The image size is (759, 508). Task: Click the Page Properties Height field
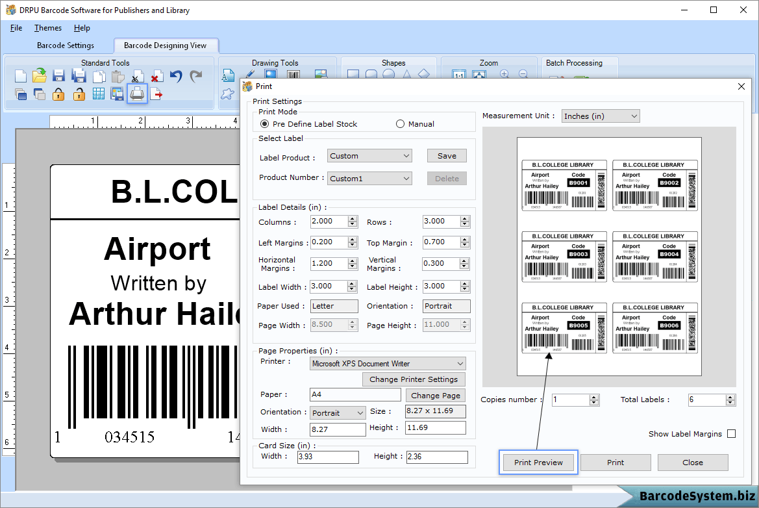point(436,428)
